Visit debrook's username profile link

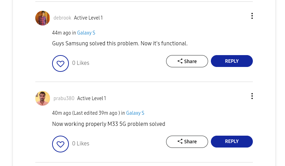62,18
